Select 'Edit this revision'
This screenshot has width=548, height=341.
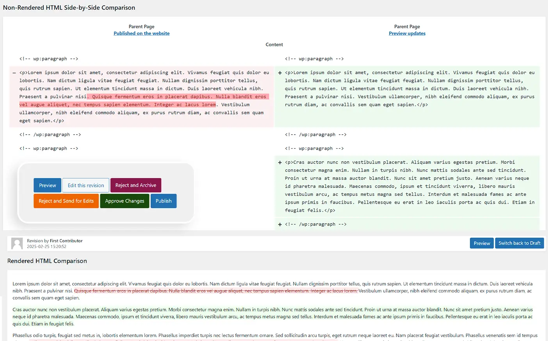tap(85, 185)
